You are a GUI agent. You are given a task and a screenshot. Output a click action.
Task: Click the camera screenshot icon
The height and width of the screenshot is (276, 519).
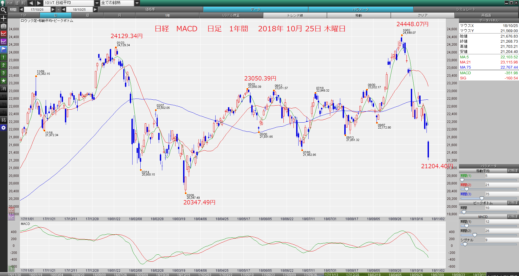[x=4, y=26]
